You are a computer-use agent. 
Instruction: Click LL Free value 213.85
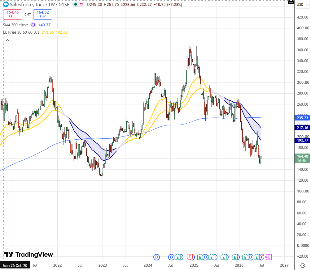(x=48, y=32)
